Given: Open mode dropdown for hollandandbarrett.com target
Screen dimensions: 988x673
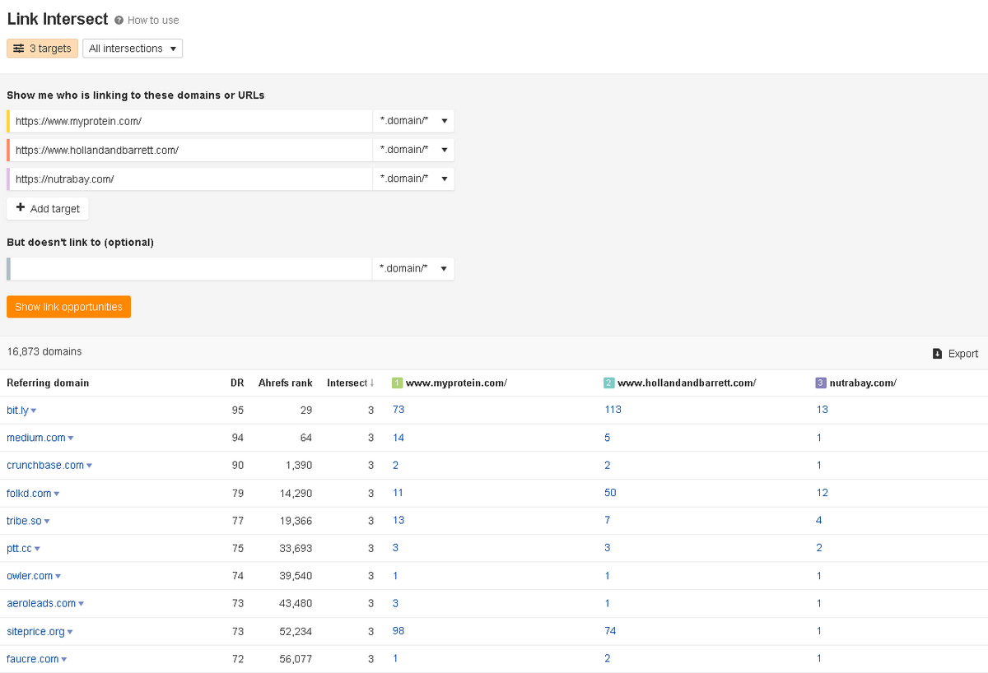Looking at the screenshot, I should click(413, 150).
